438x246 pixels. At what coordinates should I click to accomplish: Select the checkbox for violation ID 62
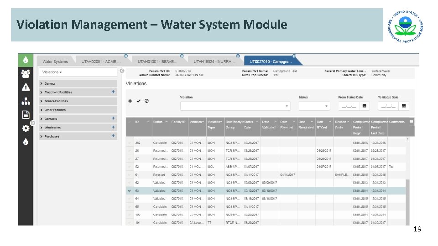click(x=129, y=183)
